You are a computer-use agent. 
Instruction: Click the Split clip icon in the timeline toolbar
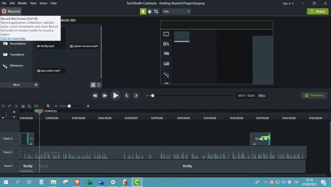(36, 106)
